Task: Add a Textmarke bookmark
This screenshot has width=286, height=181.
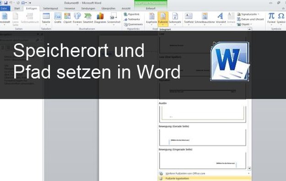Action: 132,19
